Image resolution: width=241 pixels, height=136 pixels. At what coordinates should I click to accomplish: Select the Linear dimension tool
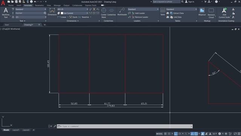(62, 17)
